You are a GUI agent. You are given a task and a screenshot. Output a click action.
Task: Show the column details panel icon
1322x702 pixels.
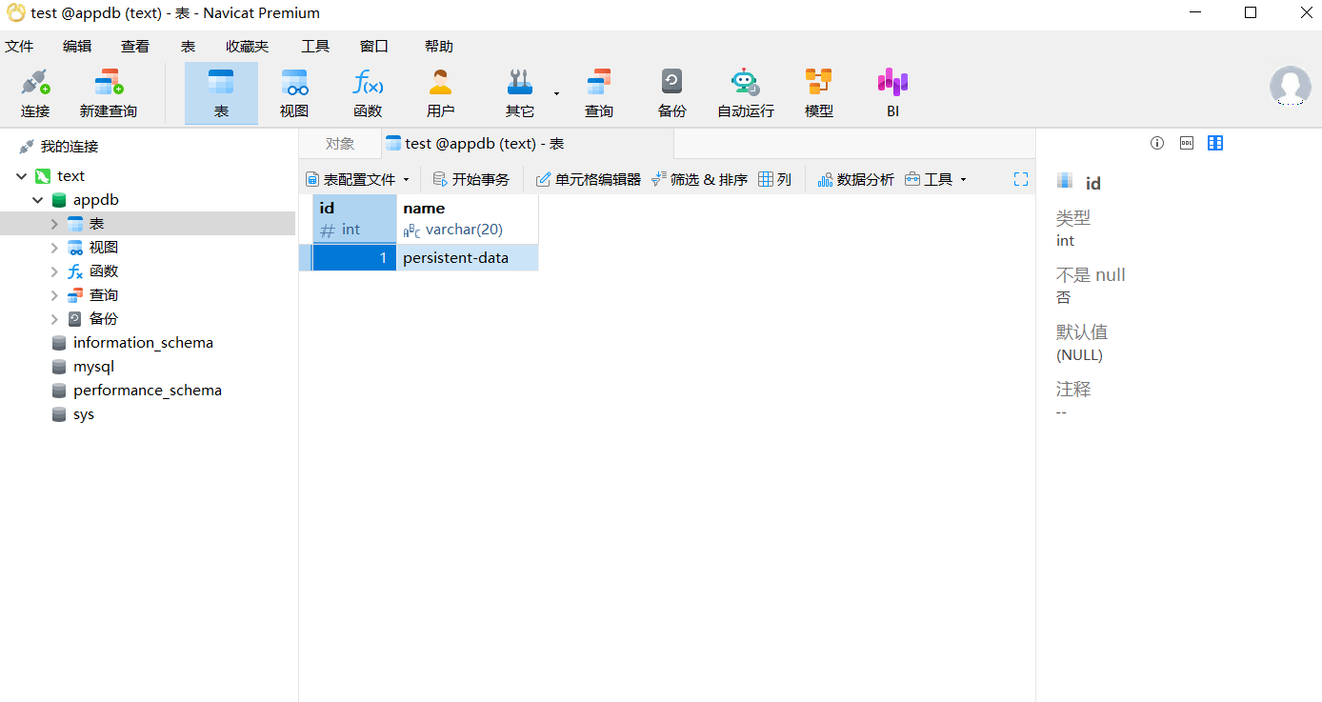point(1215,143)
